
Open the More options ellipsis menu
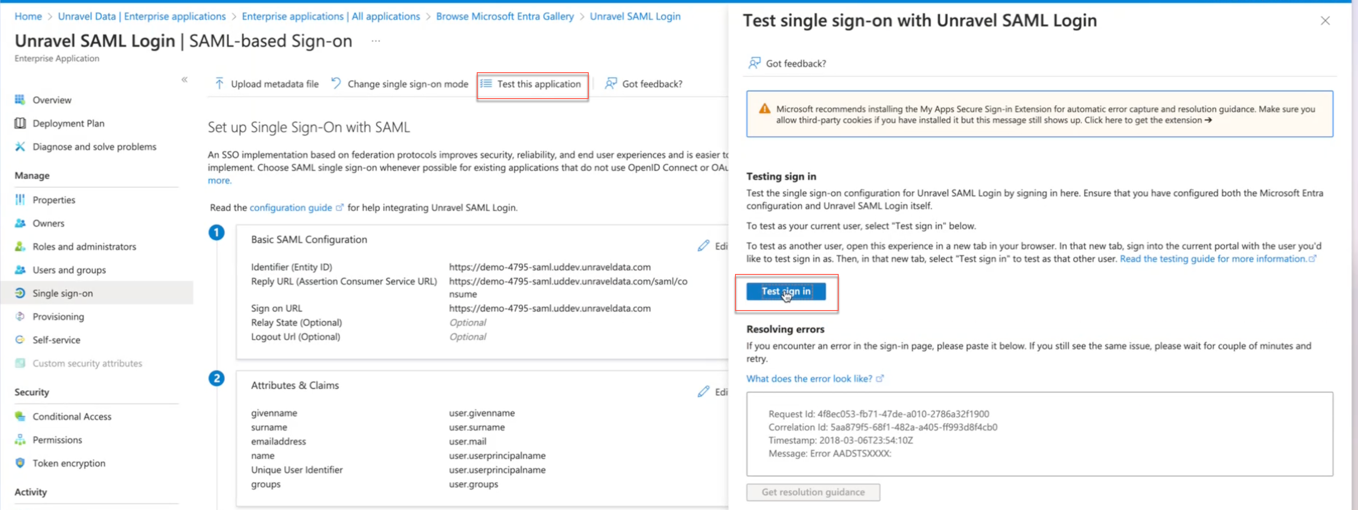point(376,41)
